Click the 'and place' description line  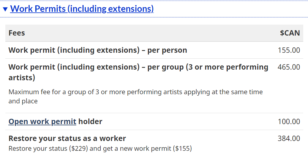pos(23,101)
